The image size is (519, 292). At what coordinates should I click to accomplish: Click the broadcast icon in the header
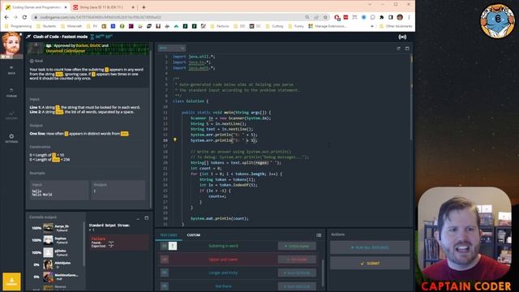(402, 36)
